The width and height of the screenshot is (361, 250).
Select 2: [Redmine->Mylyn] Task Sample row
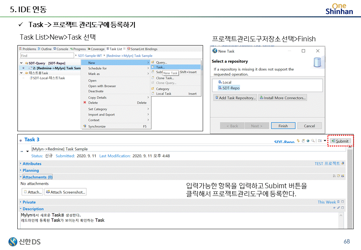[x=50, y=68]
